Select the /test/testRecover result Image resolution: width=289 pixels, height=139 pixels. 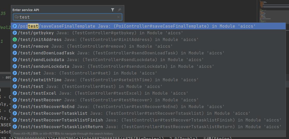pyautogui.click(x=148, y=100)
